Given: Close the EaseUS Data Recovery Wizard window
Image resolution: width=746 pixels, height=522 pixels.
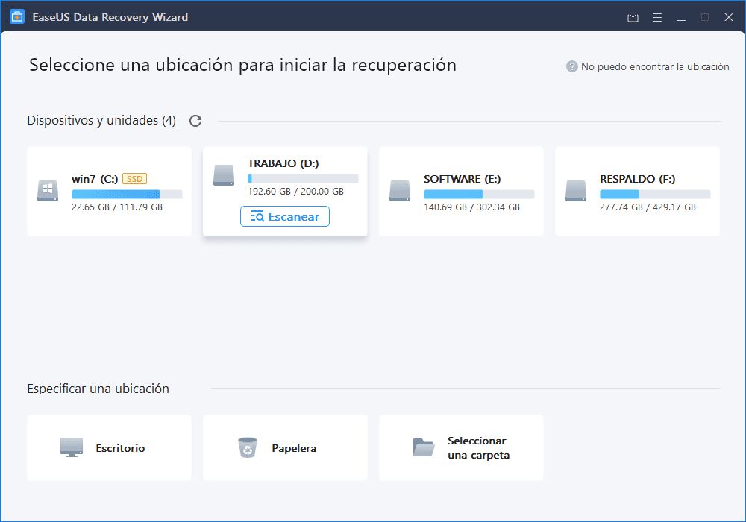Looking at the screenshot, I should click(728, 17).
